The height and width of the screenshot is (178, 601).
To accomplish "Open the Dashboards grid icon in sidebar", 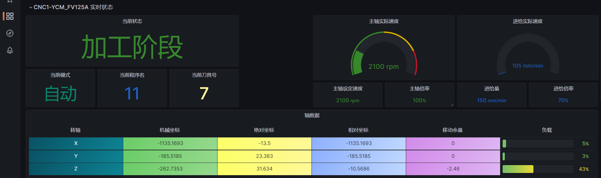I will tap(10, 16).
